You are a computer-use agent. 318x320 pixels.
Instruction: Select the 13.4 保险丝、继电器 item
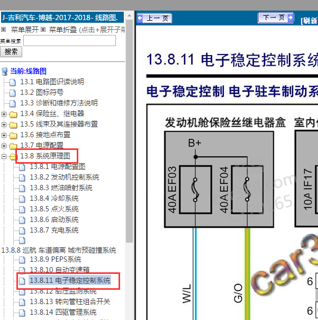[52, 113]
